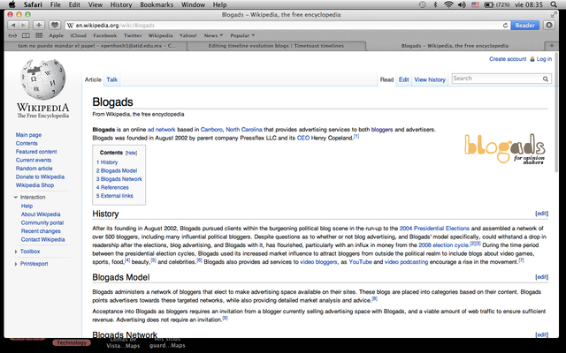Open the Window menu
This screenshot has height=353, width=566.
pos(193,4)
